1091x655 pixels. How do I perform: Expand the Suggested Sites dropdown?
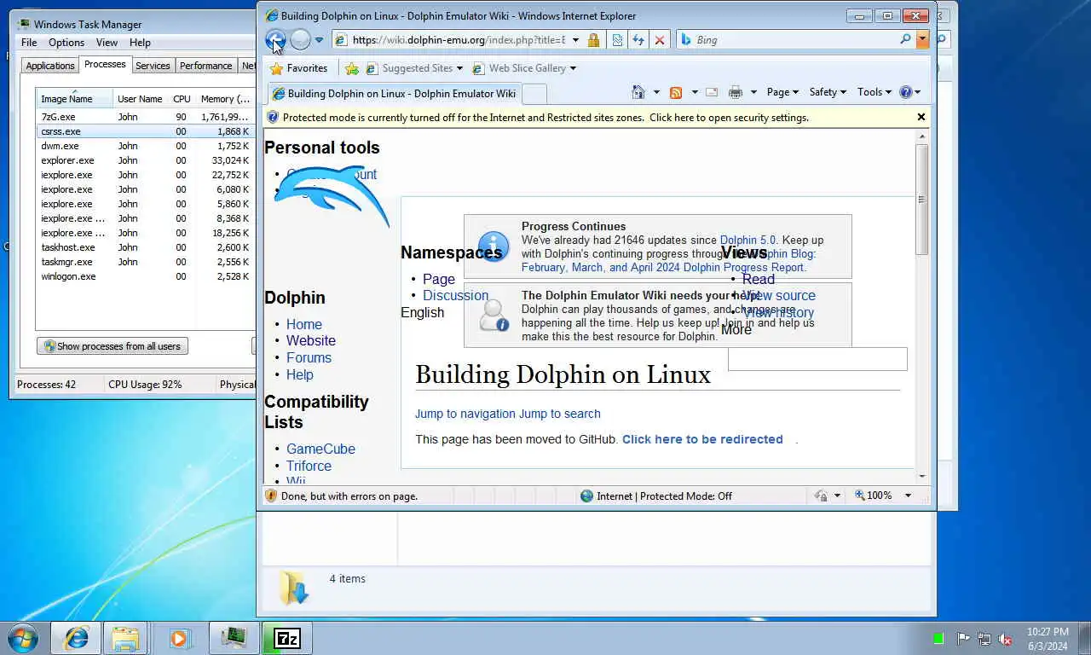point(459,68)
